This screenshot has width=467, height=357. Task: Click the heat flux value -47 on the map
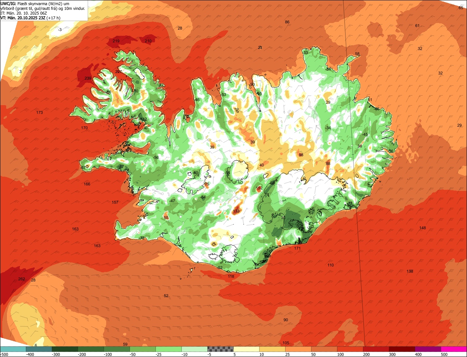tap(172, 201)
